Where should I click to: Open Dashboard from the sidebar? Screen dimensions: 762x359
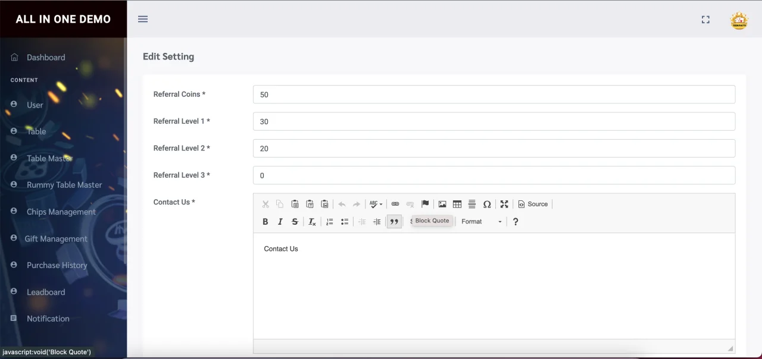46,58
